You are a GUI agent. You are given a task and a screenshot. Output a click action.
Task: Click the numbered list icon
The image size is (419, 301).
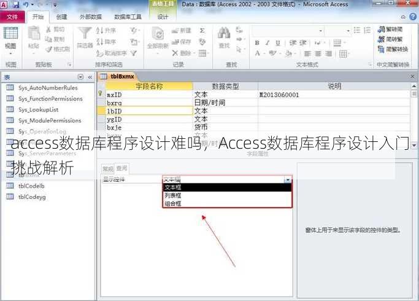pos(367,30)
